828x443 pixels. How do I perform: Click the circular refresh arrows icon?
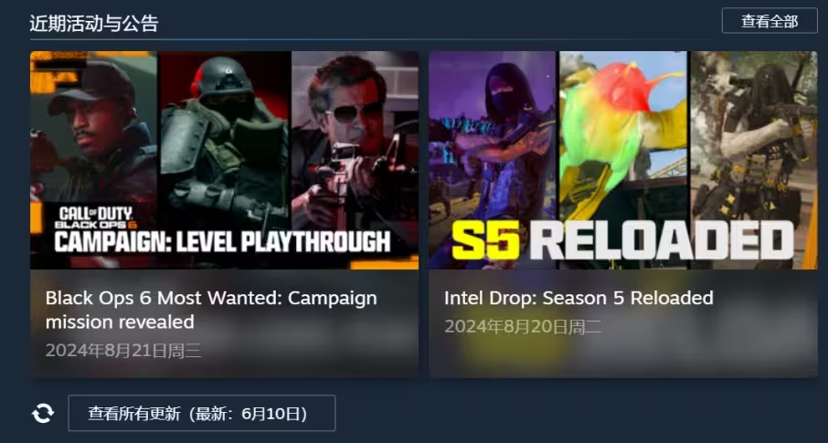[x=43, y=413]
